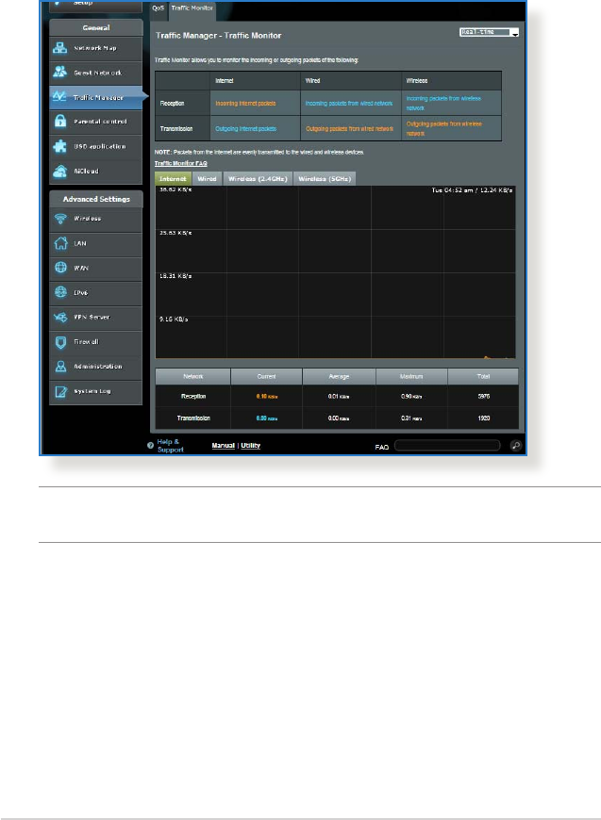Open WAN globe icon

pos(60,268)
